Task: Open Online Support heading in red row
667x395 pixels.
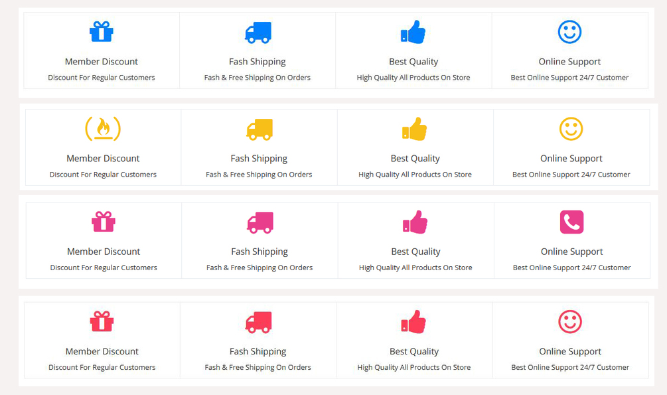Action: click(x=570, y=352)
